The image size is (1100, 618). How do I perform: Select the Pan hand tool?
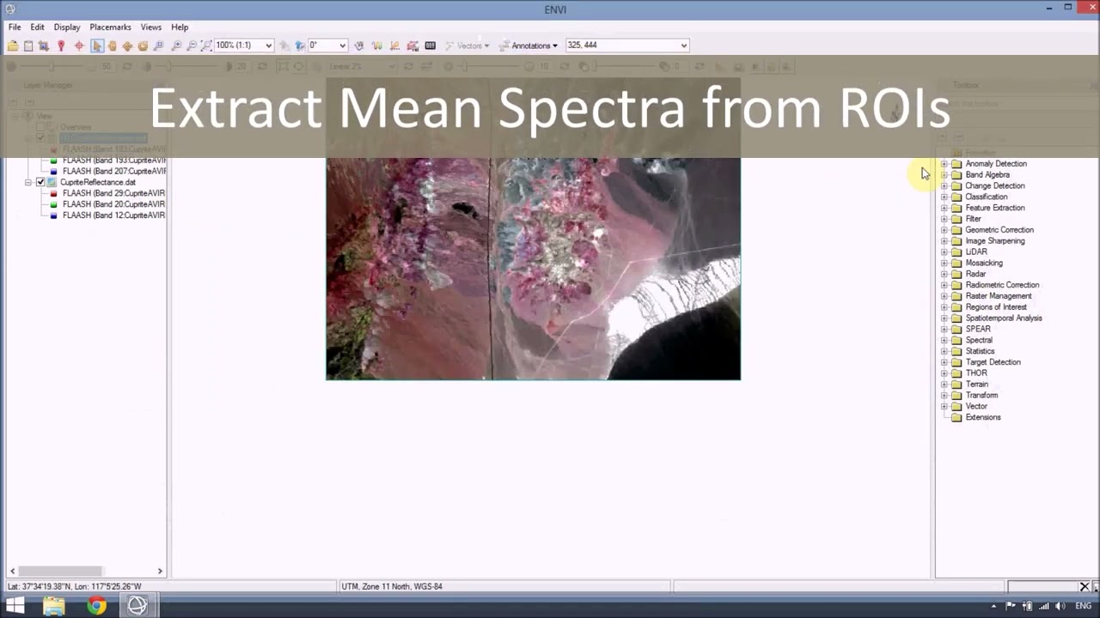(x=112, y=45)
